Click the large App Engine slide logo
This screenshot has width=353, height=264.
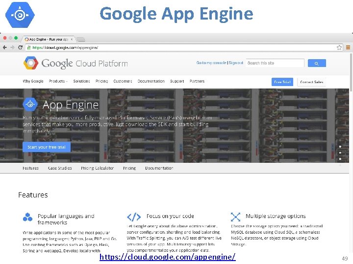tap(20, 15)
